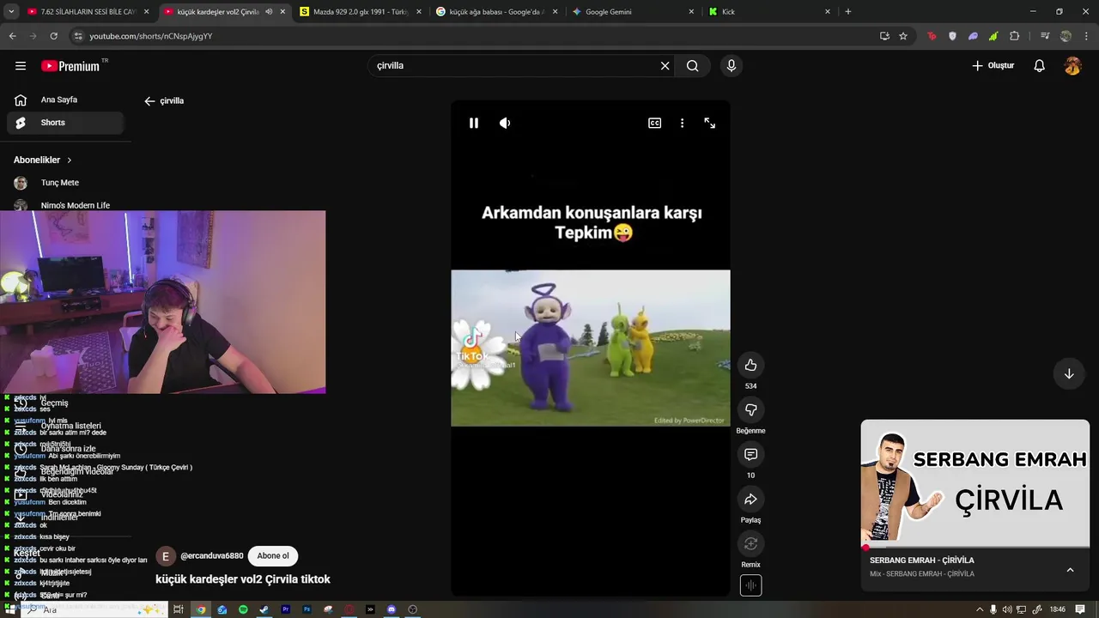Switch to küçük ağa babası Google tab
Image resolution: width=1099 pixels, height=618 pixels.
coord(496,12)
